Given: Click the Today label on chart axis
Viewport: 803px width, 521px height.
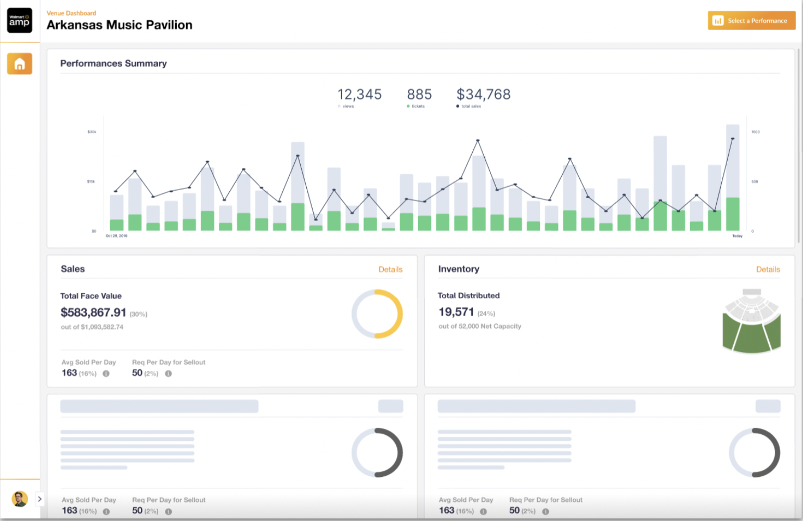Looking at the screenshot, I should point(737,236).
